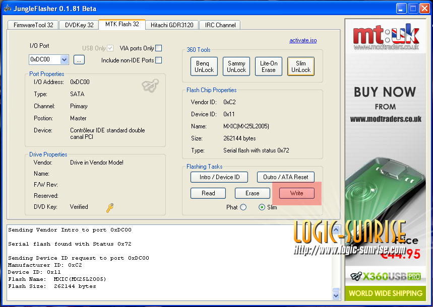Click the X360USB PRO logo icon
433x307 pixels.
(356, 276)
